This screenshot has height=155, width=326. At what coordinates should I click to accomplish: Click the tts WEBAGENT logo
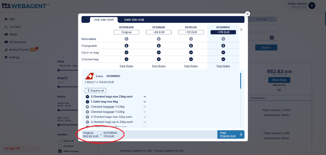pyautogui.click(x=25, y=5)
